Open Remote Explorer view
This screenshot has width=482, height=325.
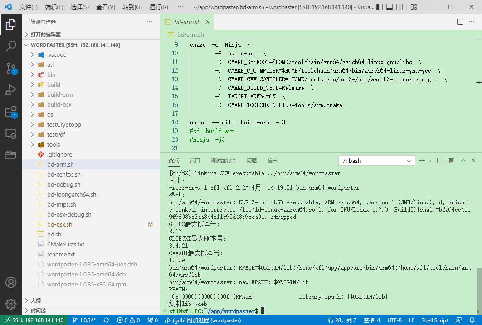(x=11, y=134)
